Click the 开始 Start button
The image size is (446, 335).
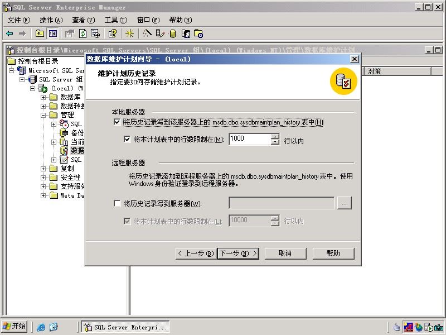tap(15, 327)
